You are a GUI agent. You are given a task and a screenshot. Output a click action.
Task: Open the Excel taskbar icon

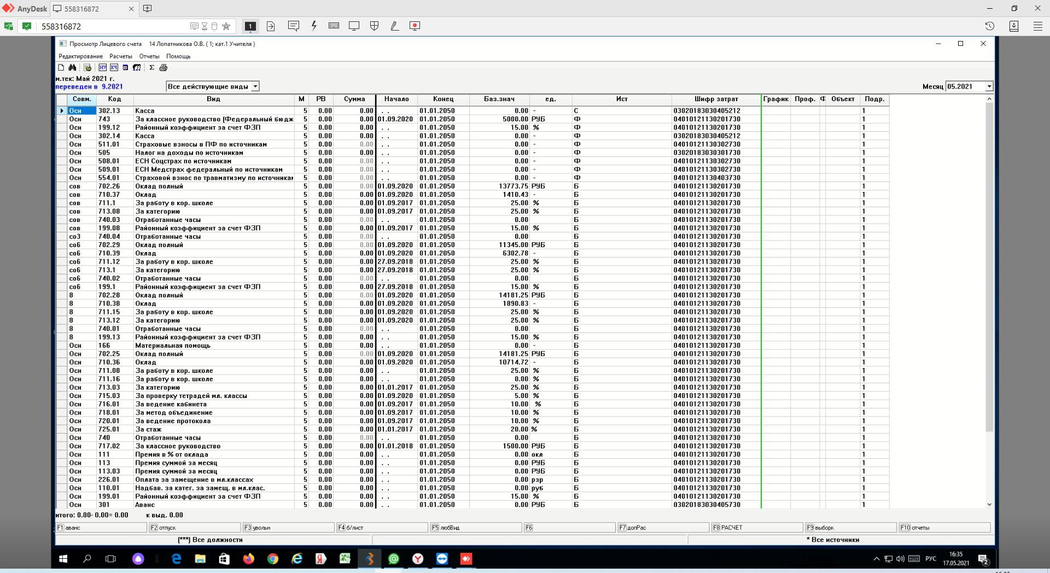tap(345, 559)
